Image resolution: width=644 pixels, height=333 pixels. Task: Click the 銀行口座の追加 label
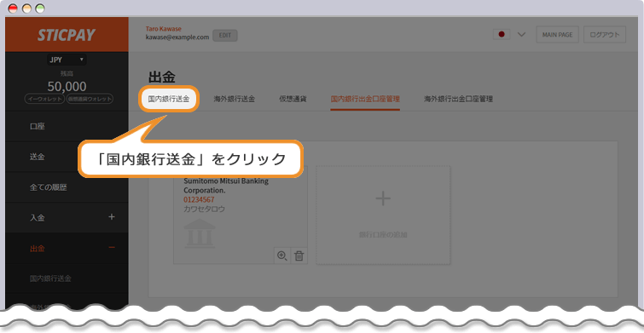click(383, 234)
